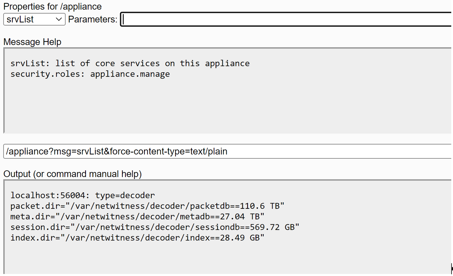
Task: Click the 'security.roles: appliance.manage' line
Action: (90, 74)
